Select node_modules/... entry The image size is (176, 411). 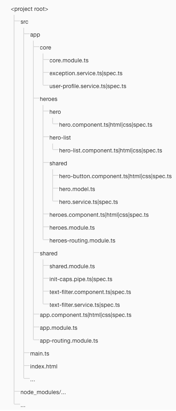click(43, 393)
